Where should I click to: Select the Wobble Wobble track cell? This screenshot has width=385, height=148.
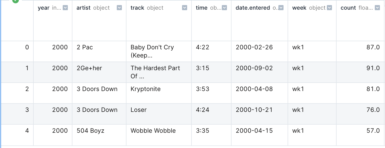[153, 131]
